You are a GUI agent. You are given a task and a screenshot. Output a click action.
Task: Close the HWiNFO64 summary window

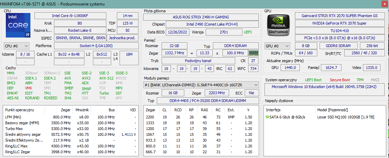(385, 4)
